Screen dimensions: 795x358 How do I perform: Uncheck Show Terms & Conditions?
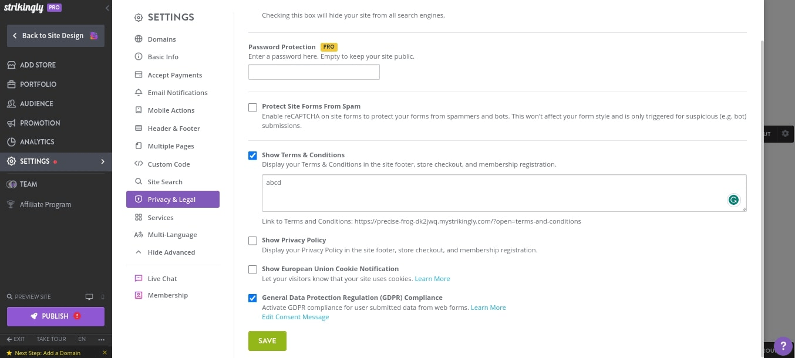252,156
